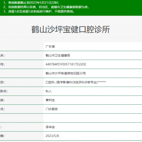This screenshot has height=142, width=142.
Task: Click the address 鹤山市沙坪街道绿地花园32号
Action: [x=66, y=73]
